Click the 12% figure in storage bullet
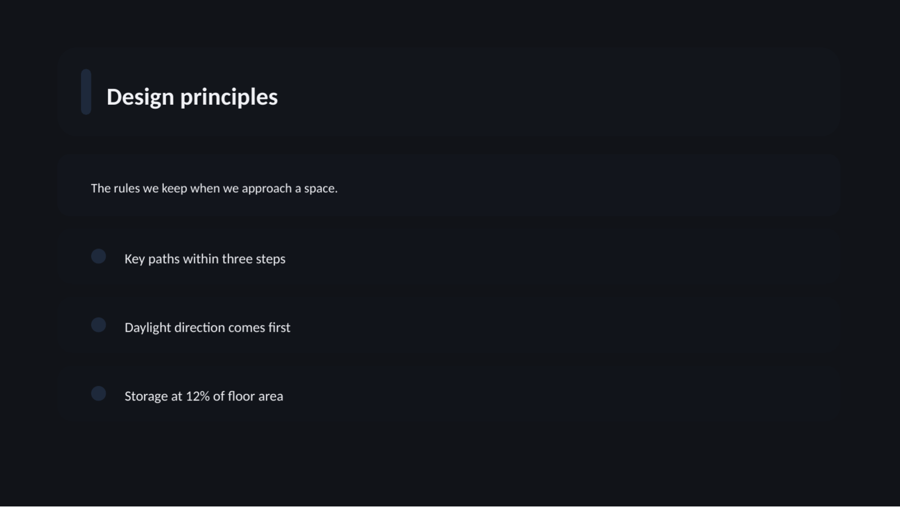900x507 pixels. click(x=198, y=396)
